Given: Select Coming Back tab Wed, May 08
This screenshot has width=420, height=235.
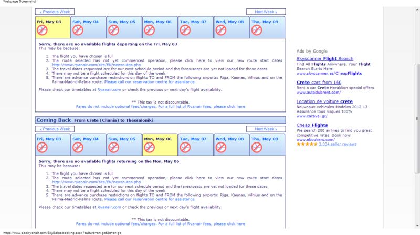Looking at the screenshot, I should [x=232, y=145].
